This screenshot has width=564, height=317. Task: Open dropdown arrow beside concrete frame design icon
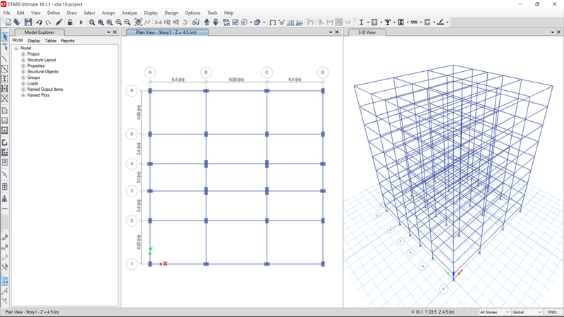click(381, 23)
